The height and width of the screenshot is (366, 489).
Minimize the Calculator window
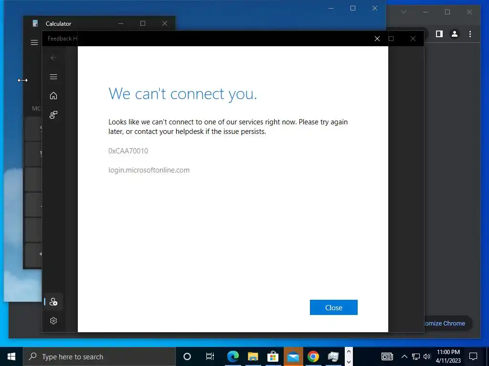121,23
